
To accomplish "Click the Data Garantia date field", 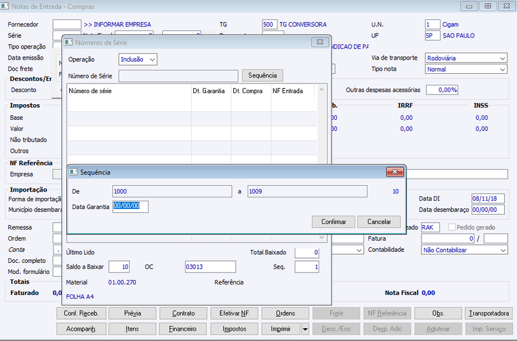I will pyautogui.click(x=131, y=206).
